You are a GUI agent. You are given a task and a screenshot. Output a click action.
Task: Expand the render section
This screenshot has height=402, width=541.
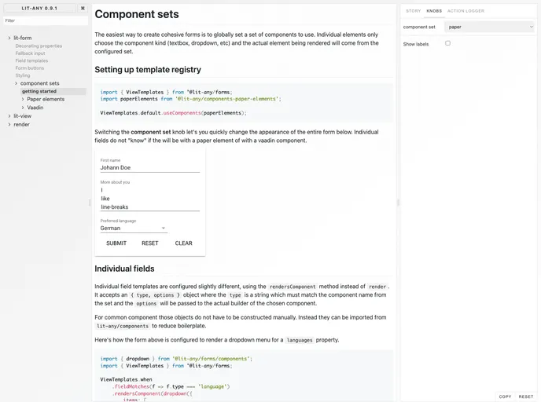pos(9,124)
